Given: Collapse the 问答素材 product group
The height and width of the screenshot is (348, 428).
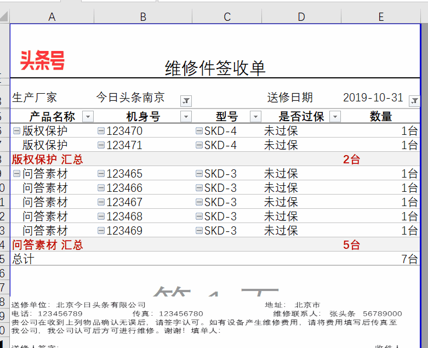Looking at the screenshot, I should pyautogui.click(x=16, y=174).
